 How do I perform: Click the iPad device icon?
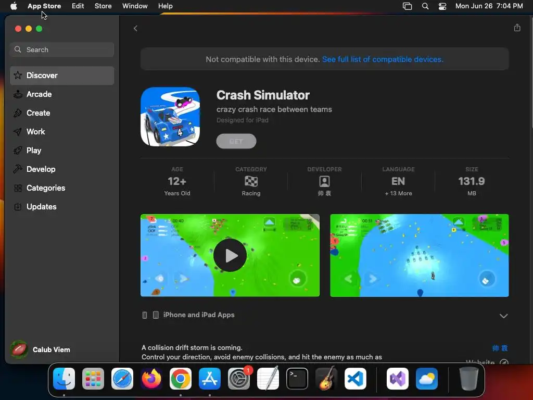pyautogui.click(x=156, y=315)
